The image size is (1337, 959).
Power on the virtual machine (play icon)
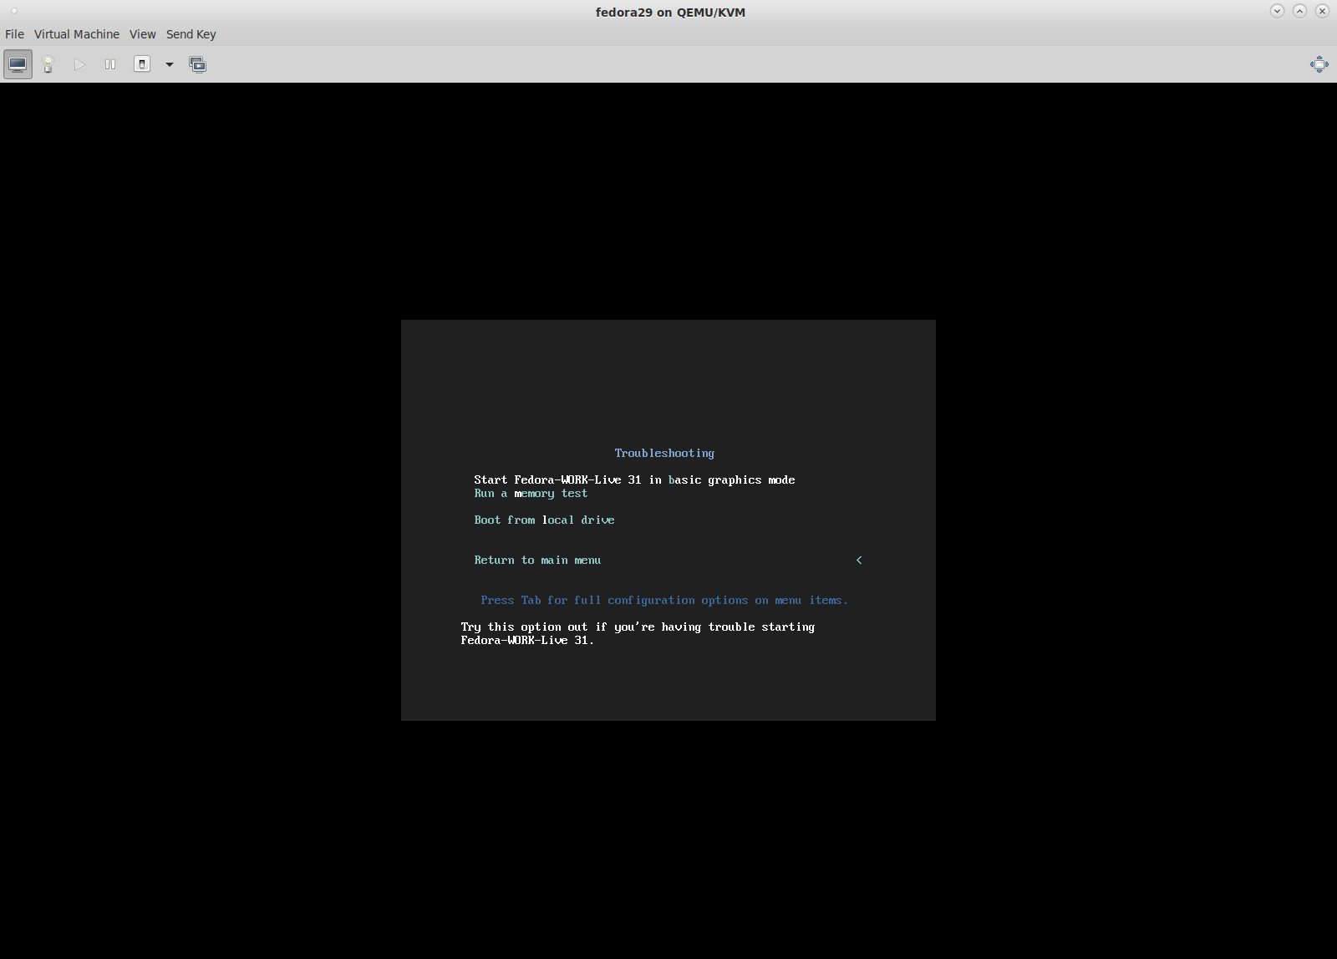click(x=79, y=64)
